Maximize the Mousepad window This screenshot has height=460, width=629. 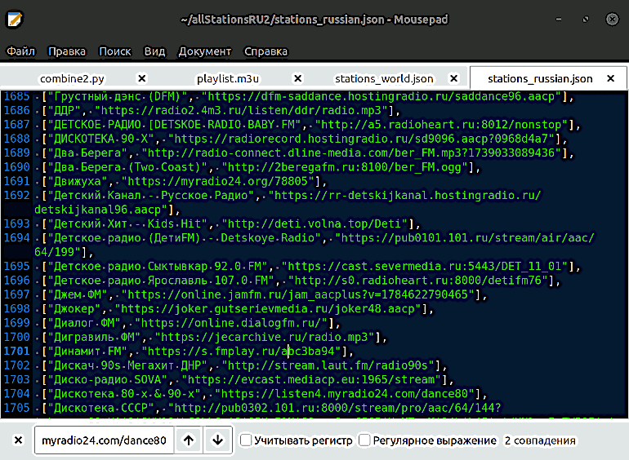click(x=586, y=20)
